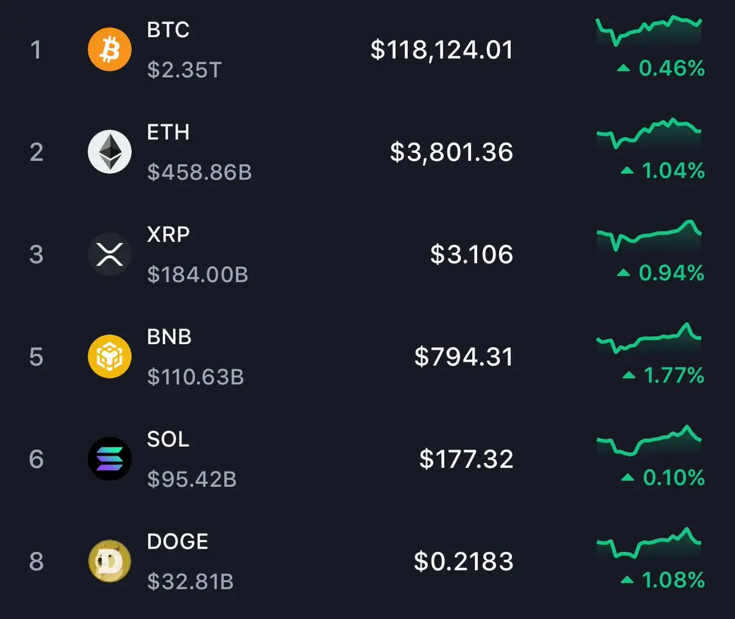Image resolution: width=735 pixels, height=619 pixels.
Task: Click the $458.86B ETH market cap
Action: pos(200,173)
